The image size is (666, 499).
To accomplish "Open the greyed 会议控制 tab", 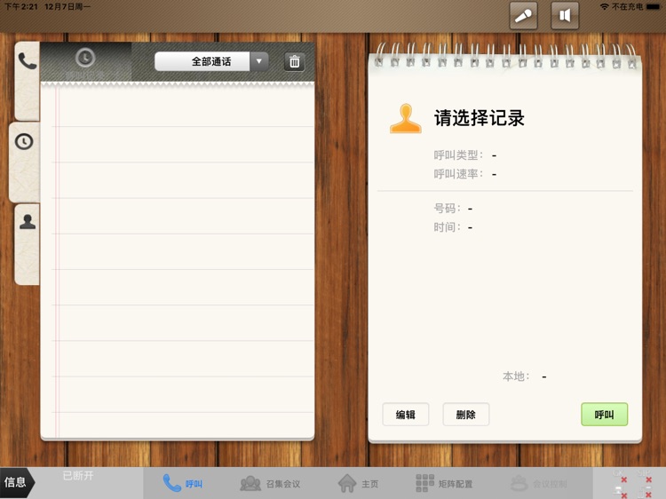I will pyautogui.click(x=538, y=484).
